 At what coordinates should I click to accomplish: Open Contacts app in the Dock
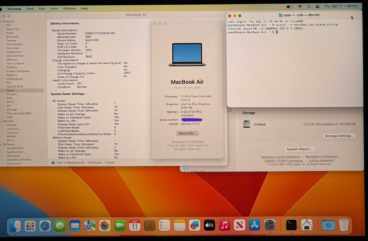pyautogui.click(x=150, y=226)
